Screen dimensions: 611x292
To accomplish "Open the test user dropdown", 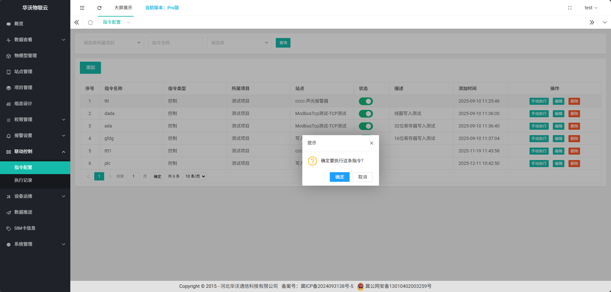I will click(591, 8).
